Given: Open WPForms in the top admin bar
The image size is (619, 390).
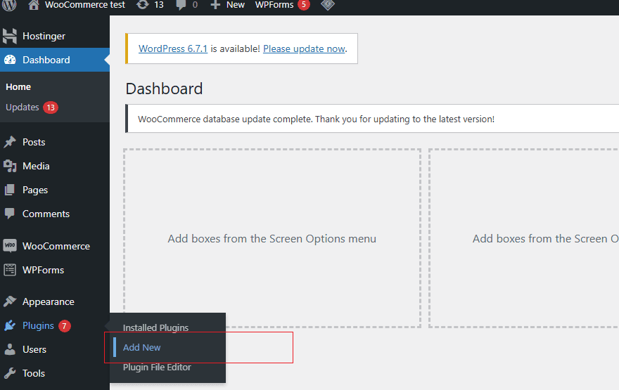Looking at the screenshot, I should 274,5.
